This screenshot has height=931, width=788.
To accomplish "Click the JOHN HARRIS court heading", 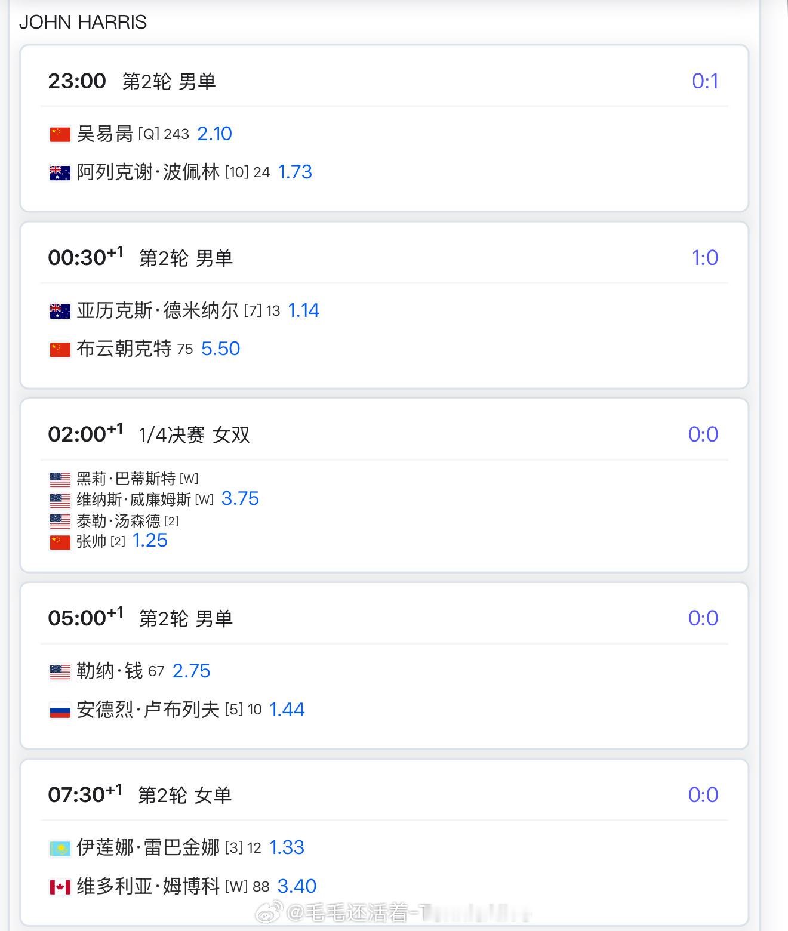I will click(x=83, y=22).
